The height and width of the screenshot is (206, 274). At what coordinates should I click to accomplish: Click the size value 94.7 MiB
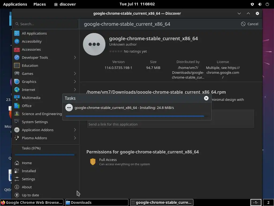[x=153, y=68]
